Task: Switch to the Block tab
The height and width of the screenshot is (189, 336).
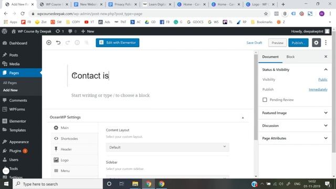Action: click(290, 57)
